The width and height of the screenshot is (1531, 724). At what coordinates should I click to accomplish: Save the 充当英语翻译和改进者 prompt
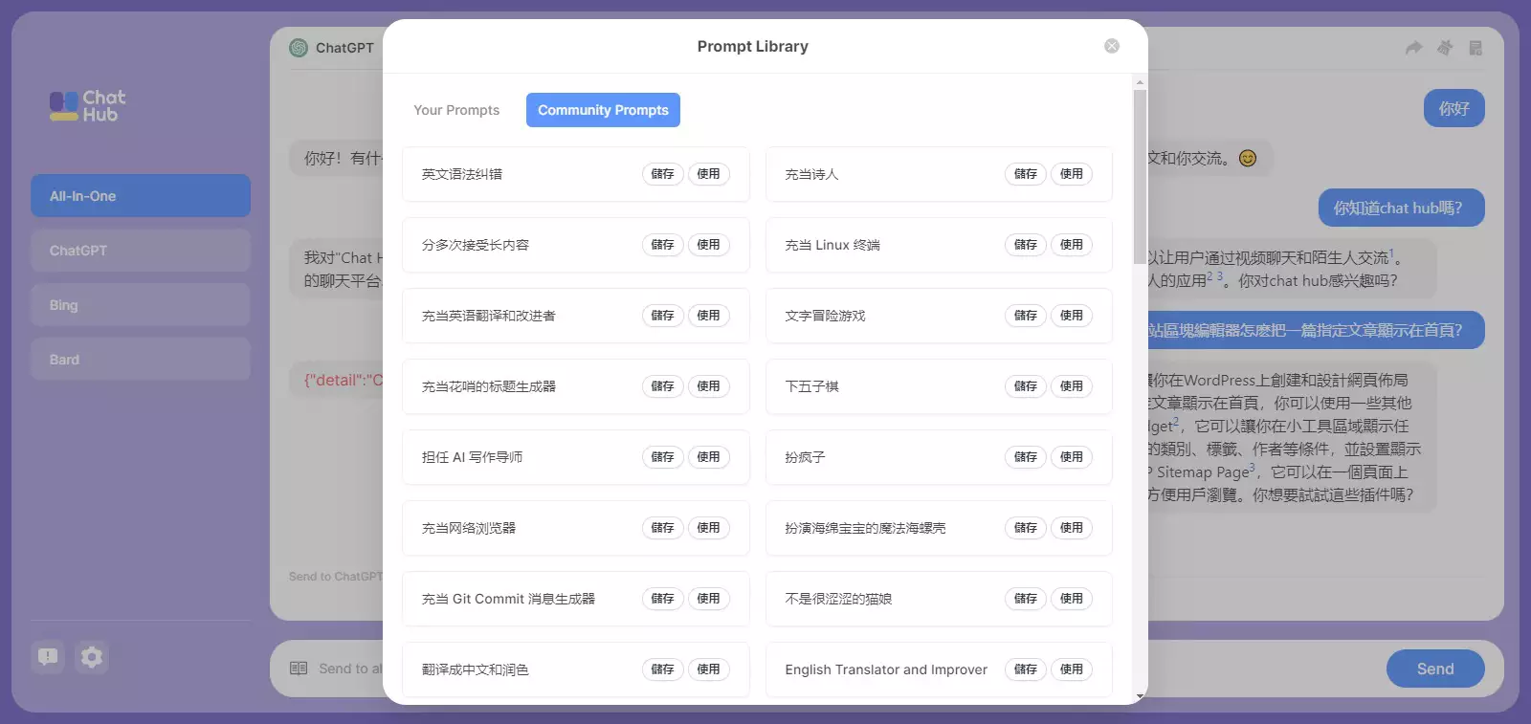pos(662,316)
